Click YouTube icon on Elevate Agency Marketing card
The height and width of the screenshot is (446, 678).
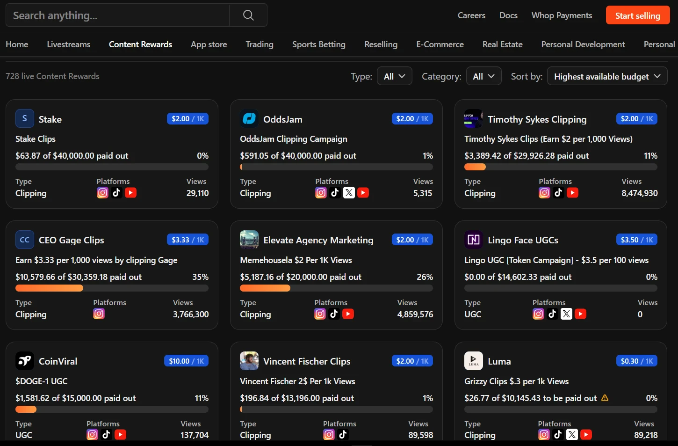coord(348,314)
